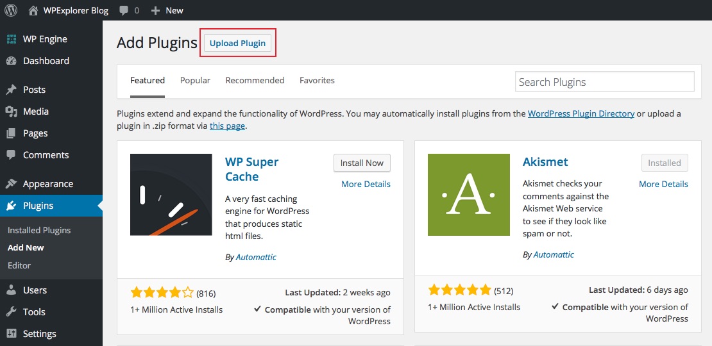Click '1+ Million Active Installs' under WP Super Cache
The width and height of the screenshot is (712, 346).
(176, 309)
